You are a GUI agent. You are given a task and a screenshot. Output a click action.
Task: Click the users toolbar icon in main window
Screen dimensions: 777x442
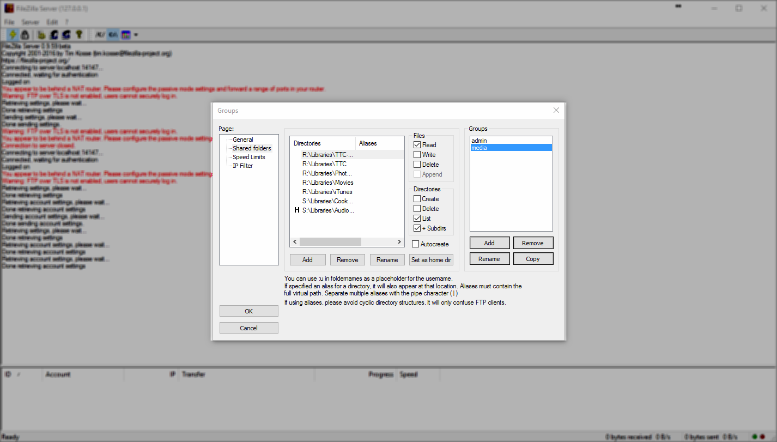(54, 34)
